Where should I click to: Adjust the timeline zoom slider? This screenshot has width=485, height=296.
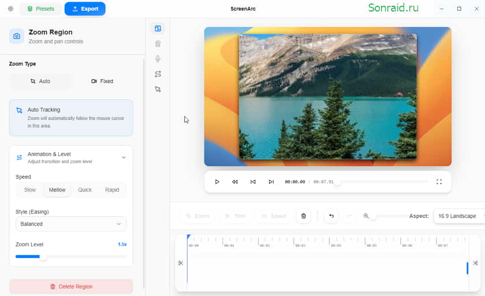pyautogui.click(x=389, y=216)
